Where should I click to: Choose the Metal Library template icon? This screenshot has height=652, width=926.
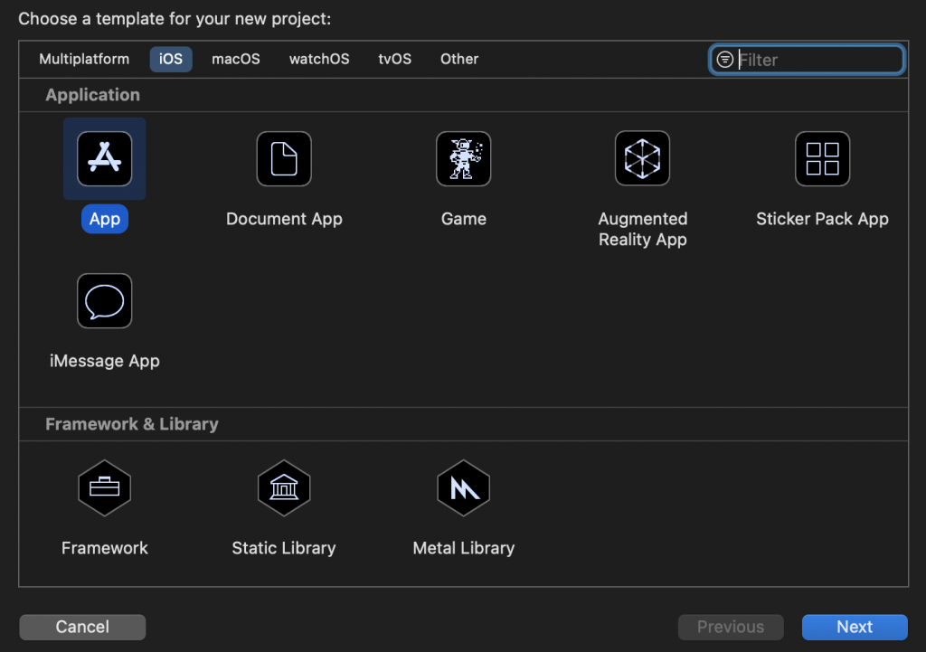click(x=464, y=487)
